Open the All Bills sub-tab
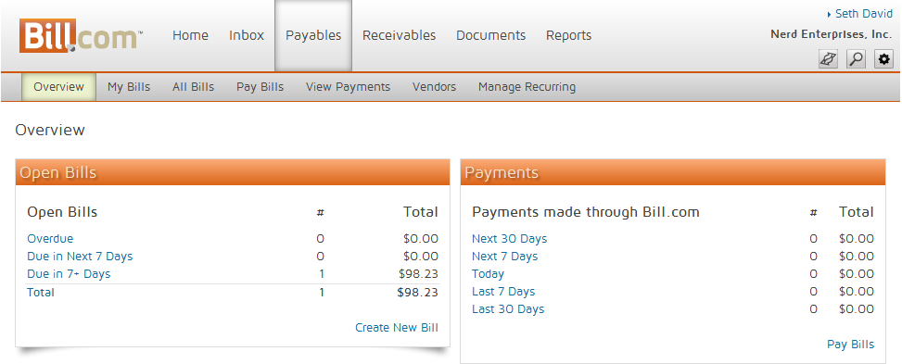This screenshot has width=902, height=364. [x=193, y=87]
